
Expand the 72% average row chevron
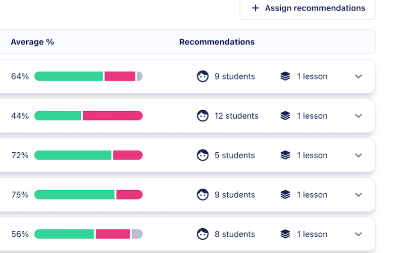(359, 155)
